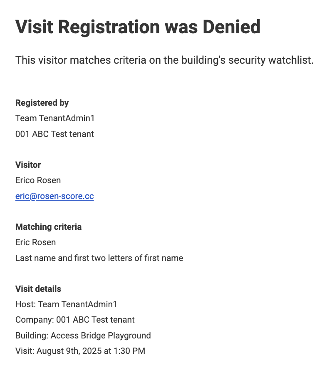This screenshot has height=378, width=327.
Task: Click the "Registered by" section label
Action: coord(42,103)
